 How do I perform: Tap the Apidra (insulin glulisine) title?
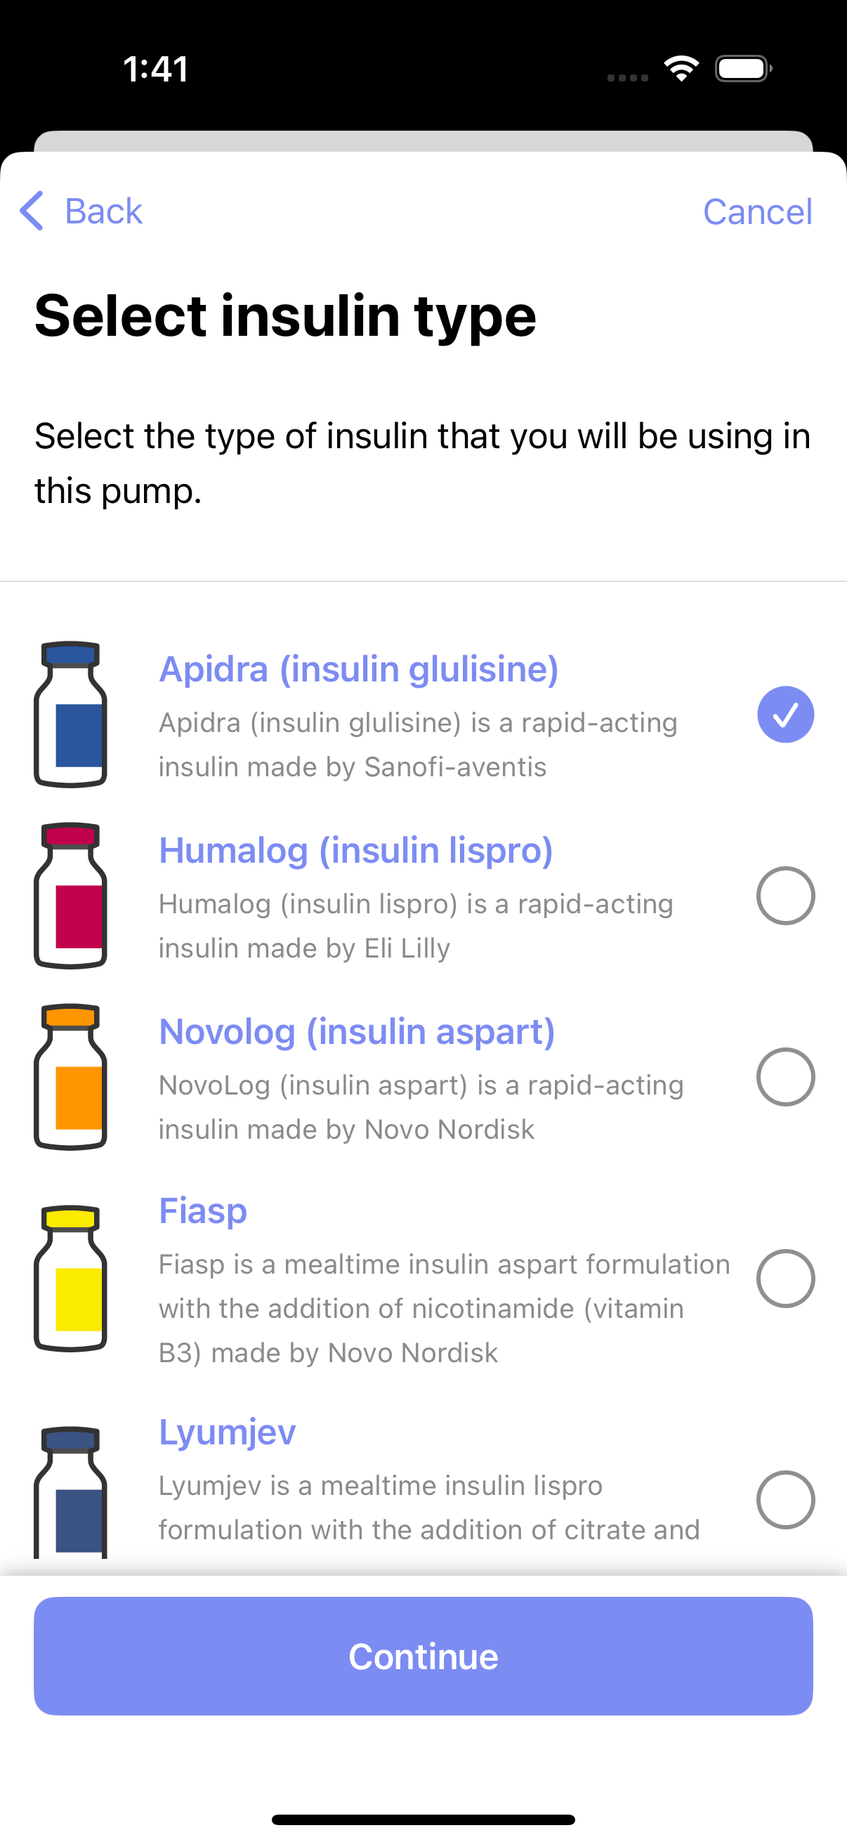(358, 669)
